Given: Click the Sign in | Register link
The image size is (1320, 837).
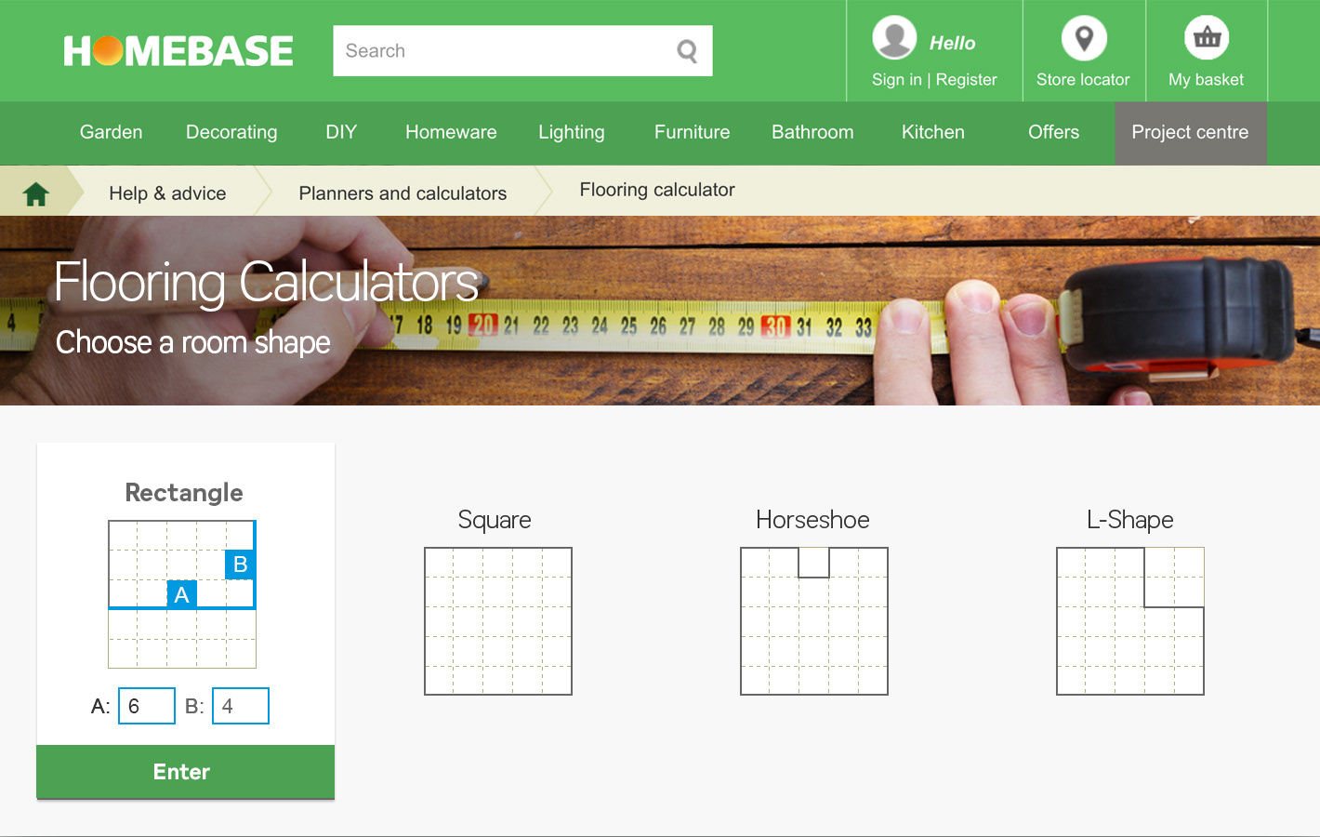Looking at the screenshot, I should click(934, 80).
